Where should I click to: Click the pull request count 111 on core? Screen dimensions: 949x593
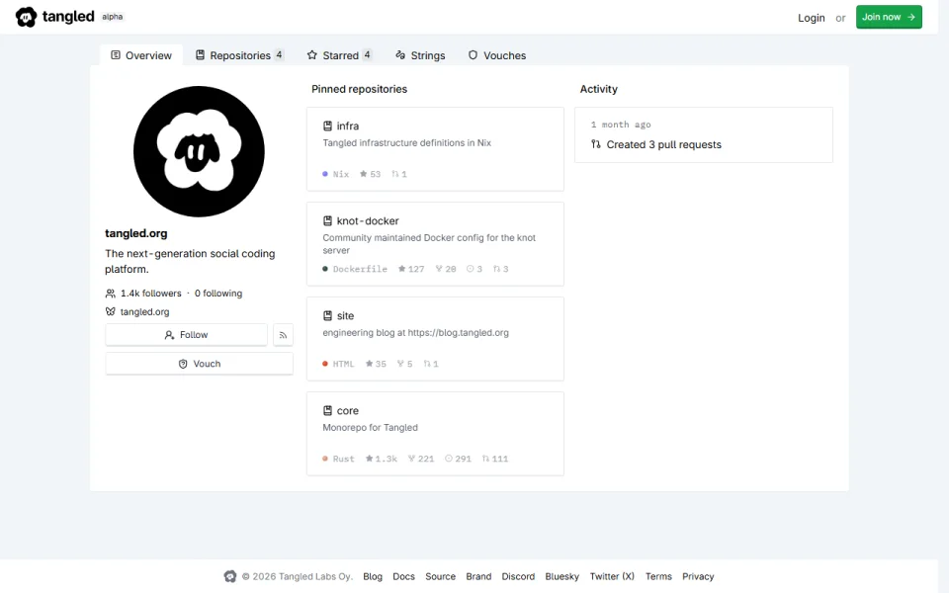click(494, 460)
